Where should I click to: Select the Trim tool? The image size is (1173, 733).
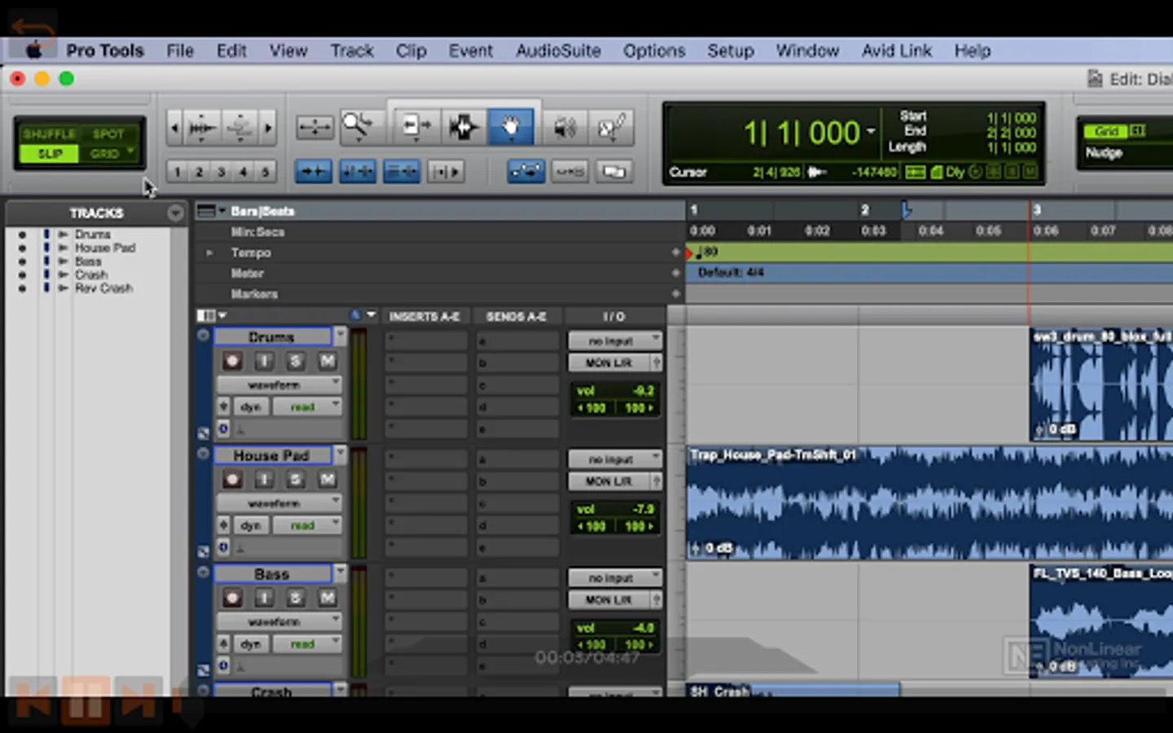pos(416,127)
